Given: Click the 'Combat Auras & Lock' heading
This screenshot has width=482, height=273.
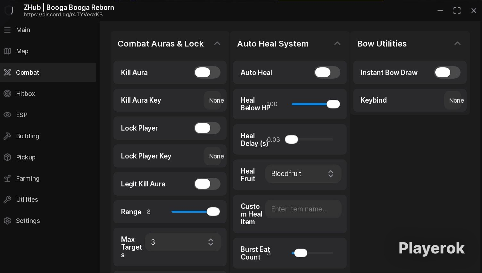Looking at the screenshot, I should (161, 44).
